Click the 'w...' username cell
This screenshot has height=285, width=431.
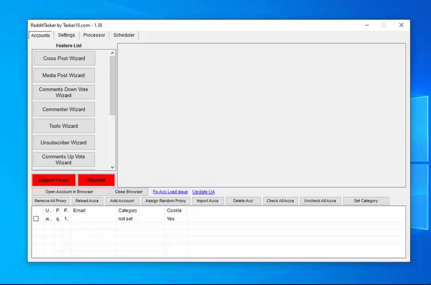coord(48,219)
